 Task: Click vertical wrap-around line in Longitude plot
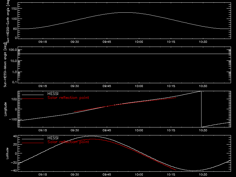coord(201,109)
